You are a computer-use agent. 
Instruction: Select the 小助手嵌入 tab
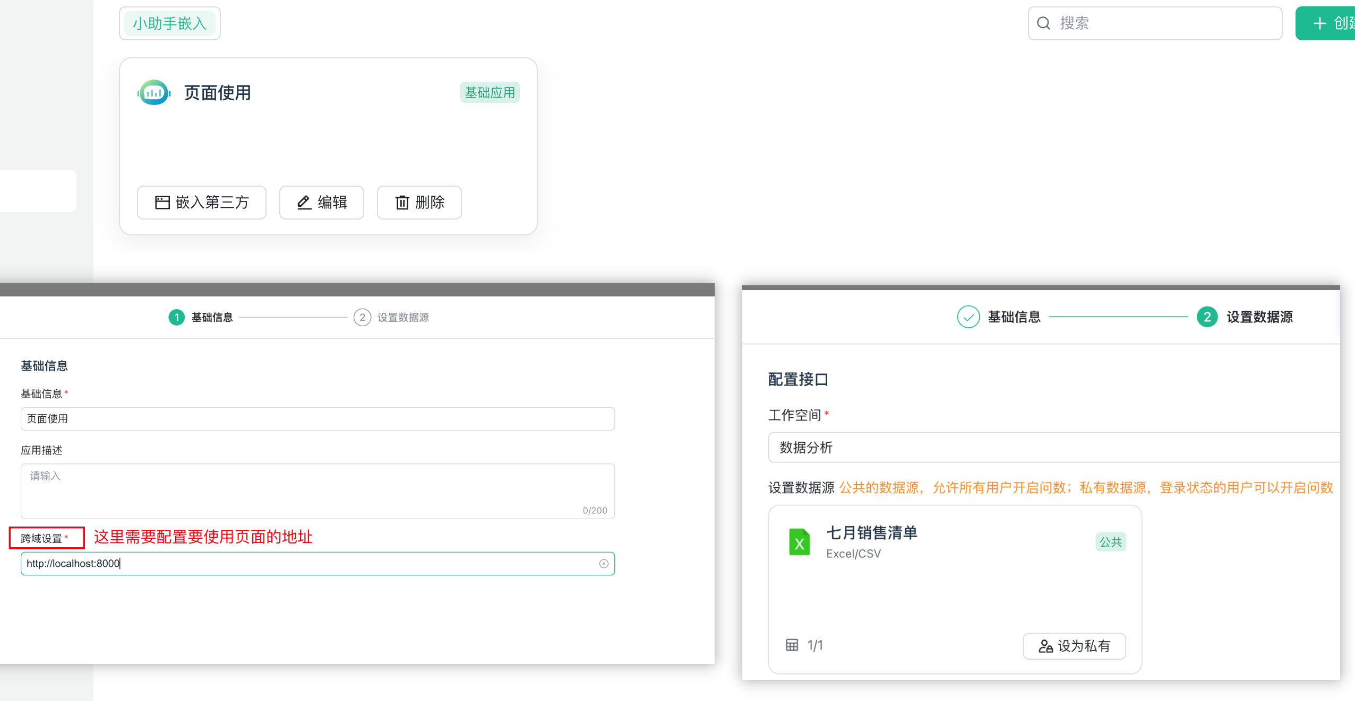pos(170,23)
